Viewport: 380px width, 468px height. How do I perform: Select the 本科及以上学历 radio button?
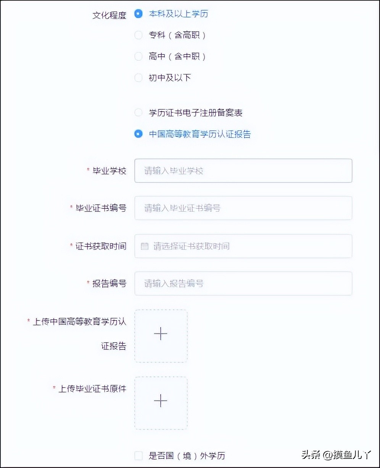(138, 13)
